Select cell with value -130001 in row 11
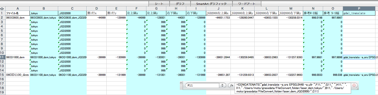Viewport: 378px width, 95px height. coord(156,57)
